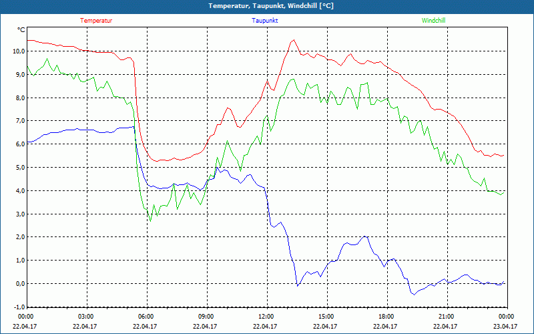The height and width of the screenshot is (334, 534).
Task: Click the '09:00' time axis label
Action: 205,317
